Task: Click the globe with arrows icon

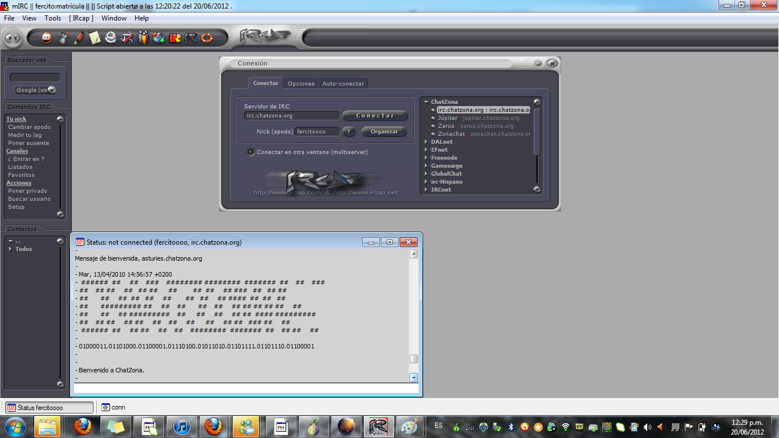Action: pos(159,38)
